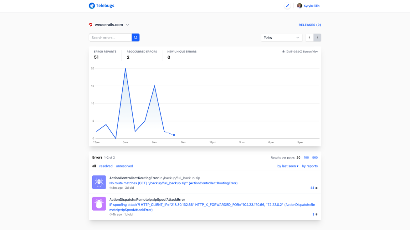The image size is (410, 230).
Task: Click the bug icon for IpSpoofAttackError
Action: 99,204
